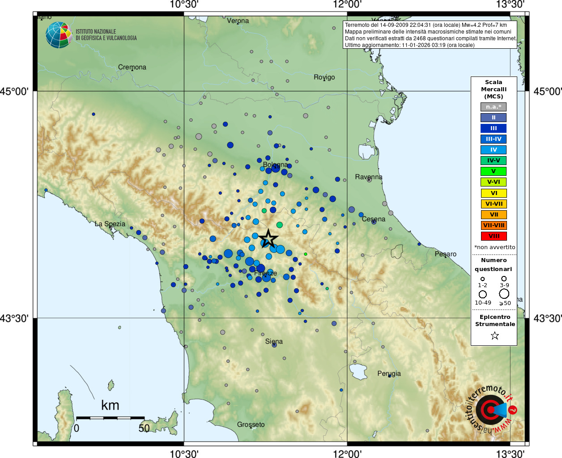Viewport: 562px width, 458px height.
Task: Click the earthquake date and magnitude line
Action: tap(426, 25)
